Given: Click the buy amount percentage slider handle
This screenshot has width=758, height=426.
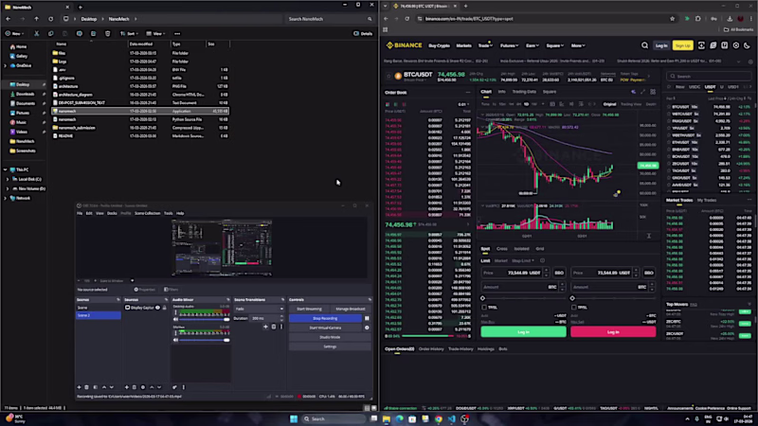Looking at the screenshot, I should [482, 298].
